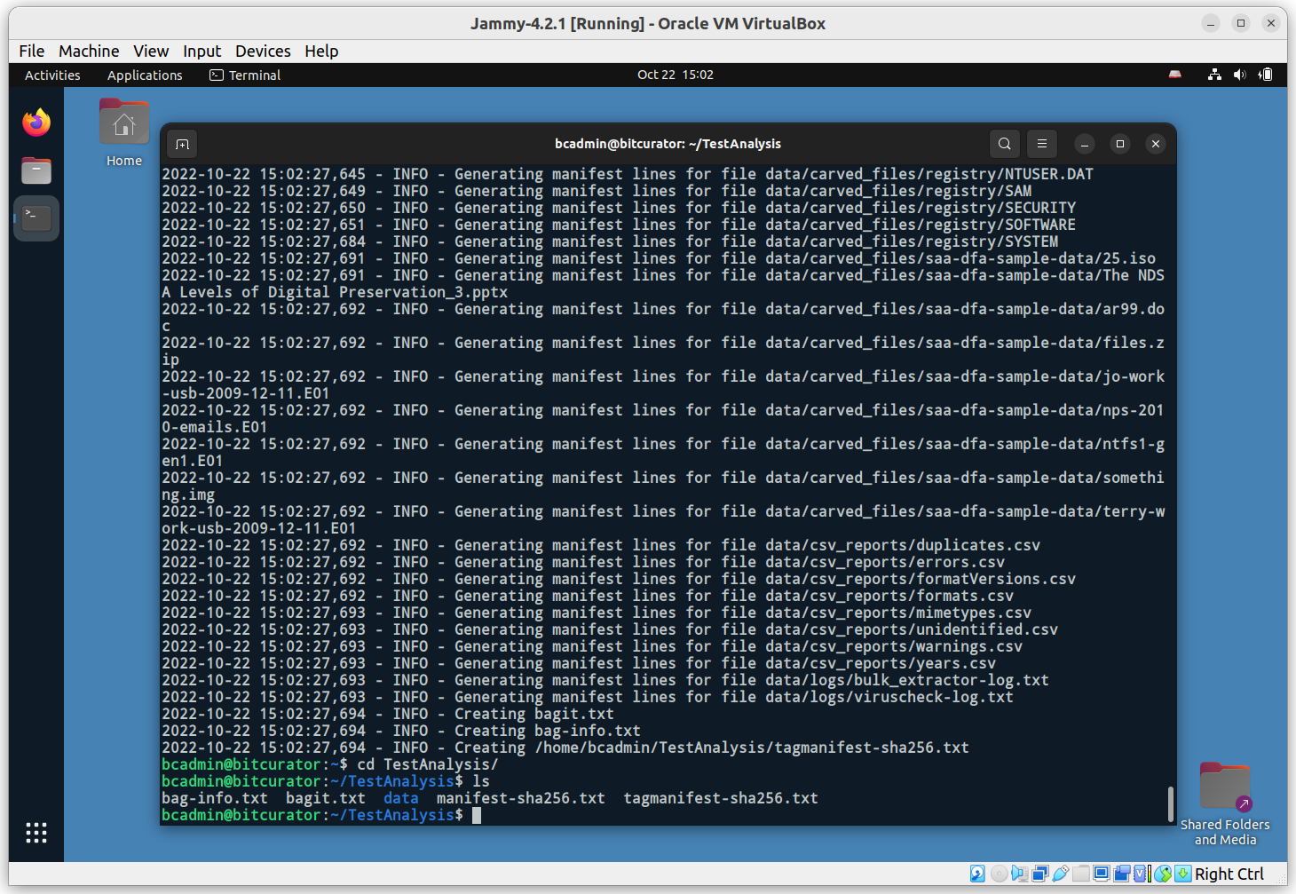
Task: Open VirtualBox File menu
Action: pyautogui.click(x=31, y=51)
